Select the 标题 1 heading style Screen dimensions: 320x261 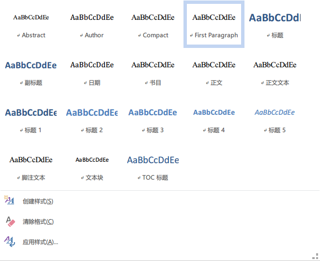[31, 120]
